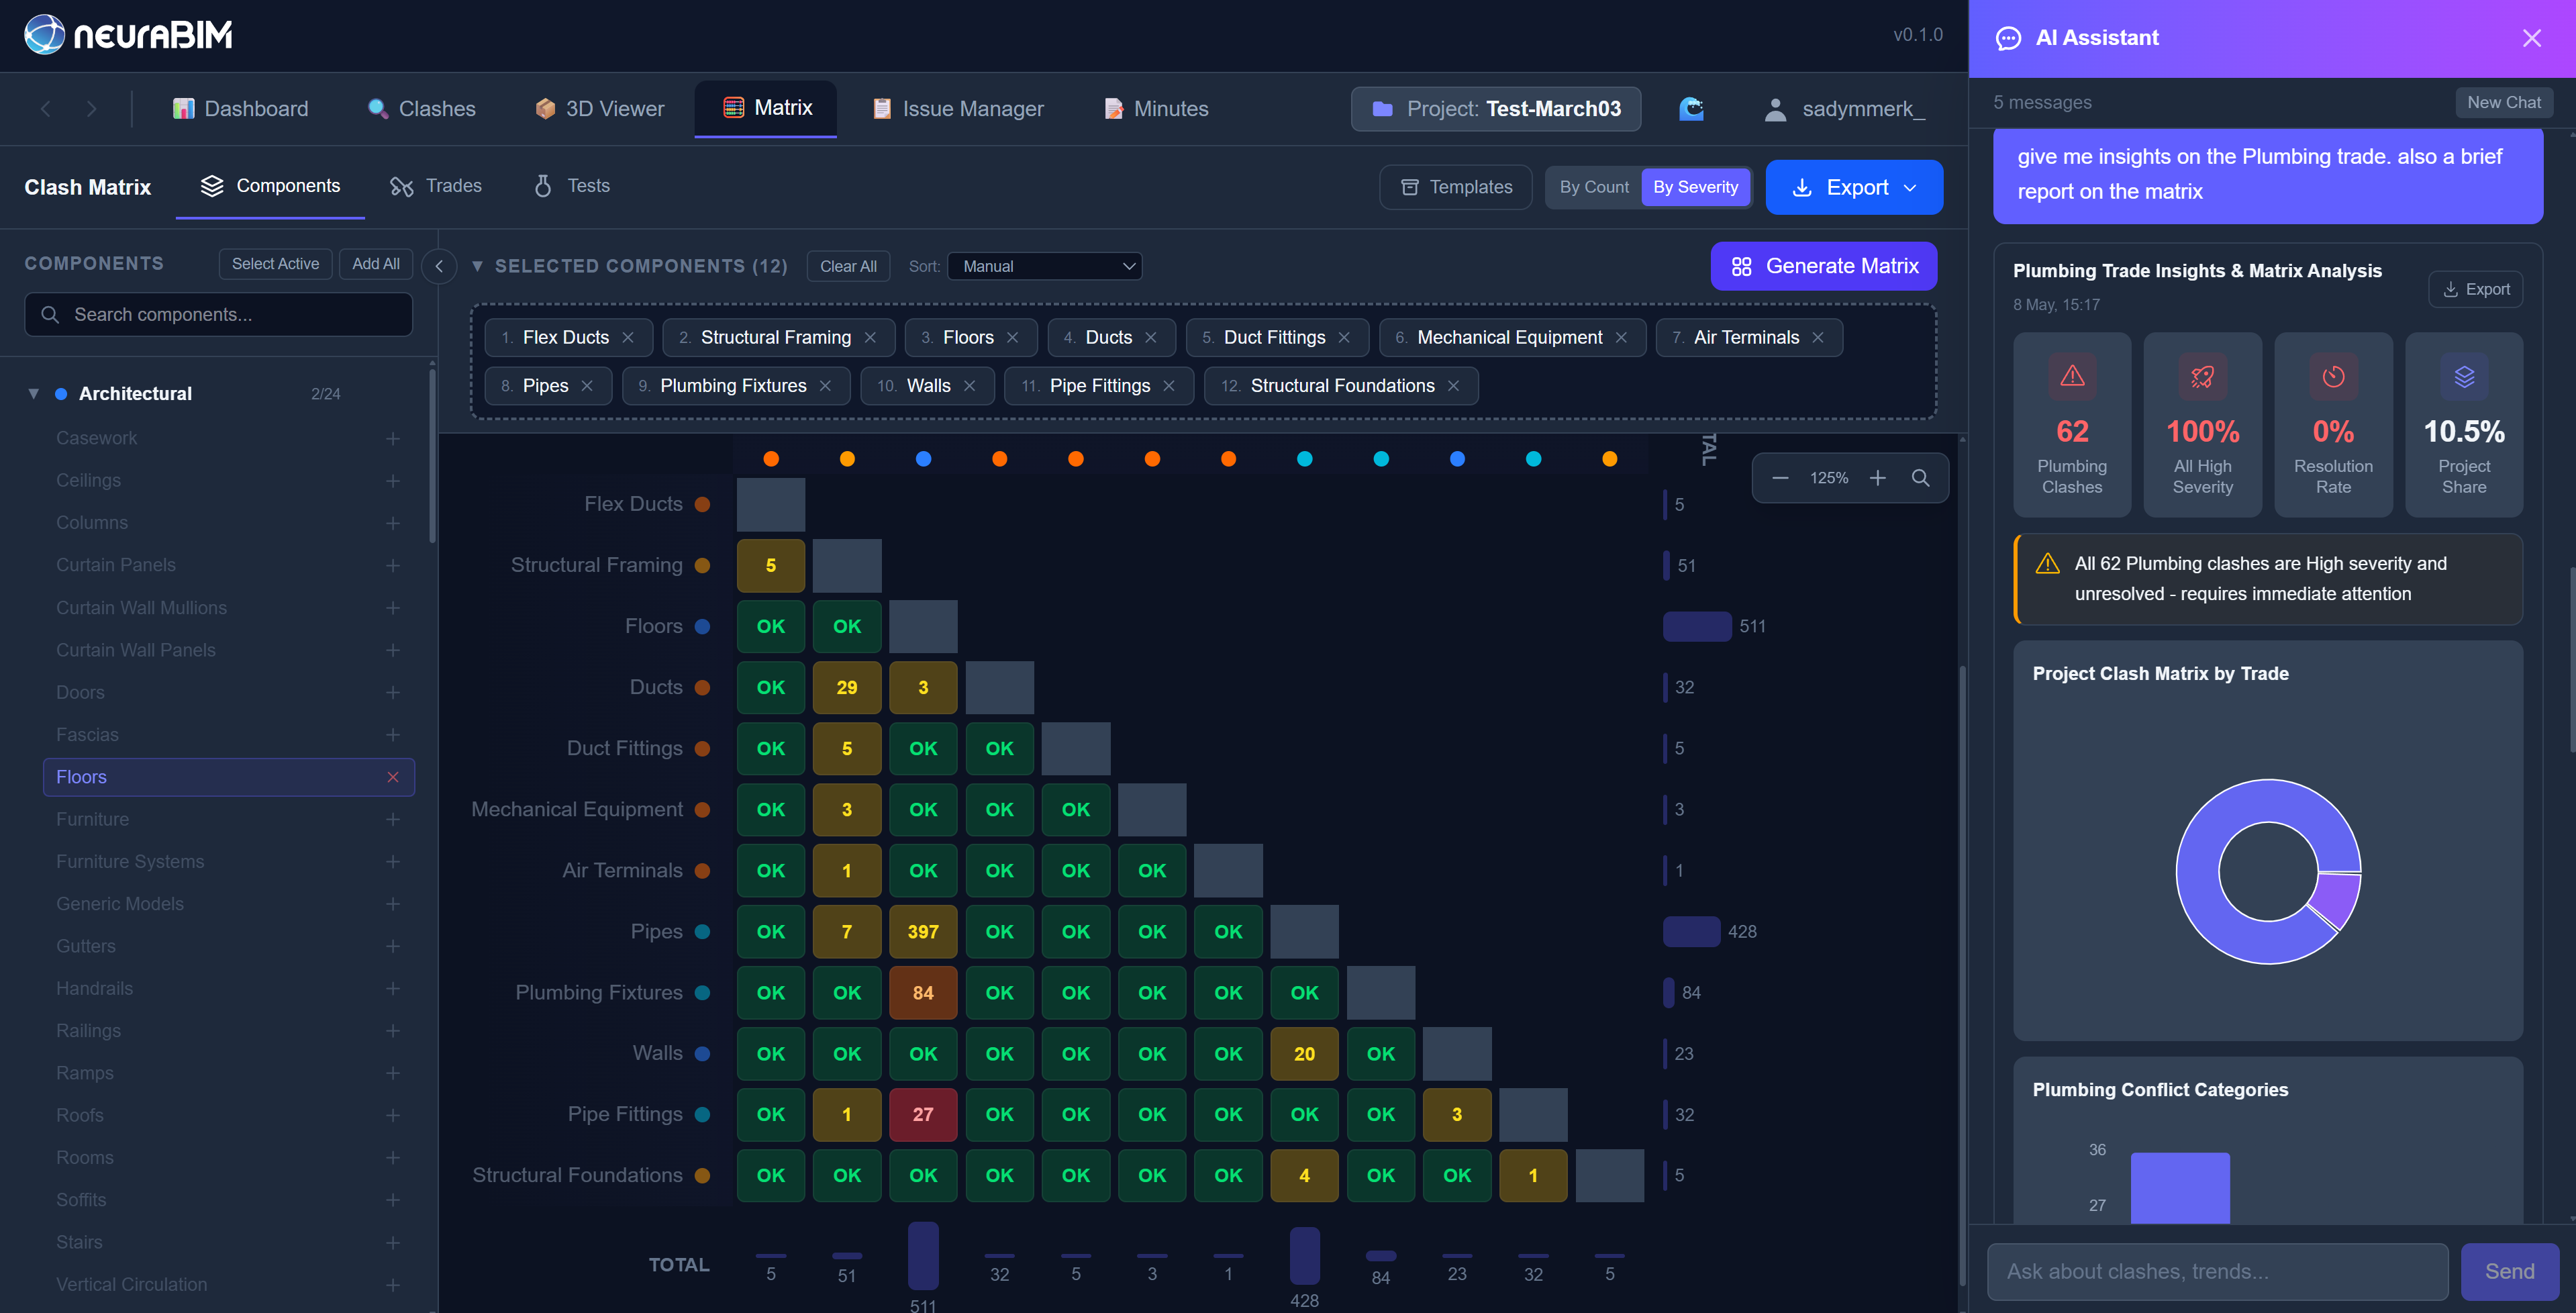
Task: Remove Flex Ducts chip with its X
Action: [628, 338]
